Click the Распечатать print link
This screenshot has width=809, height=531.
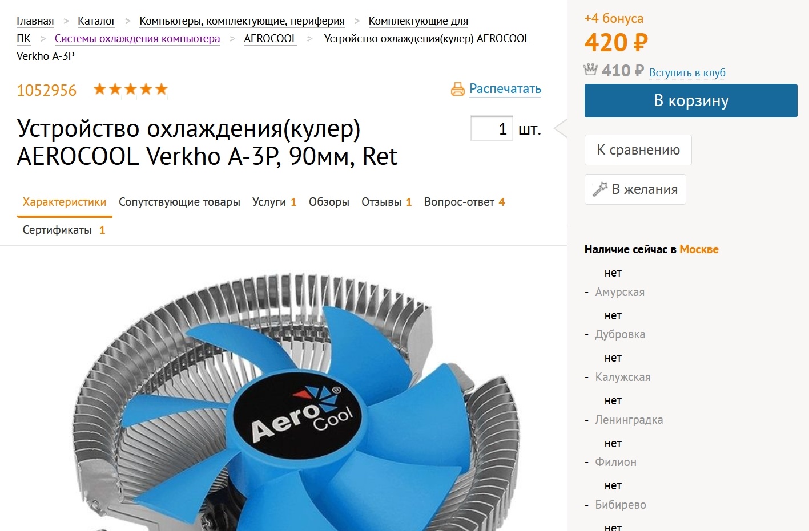[505, 89]
